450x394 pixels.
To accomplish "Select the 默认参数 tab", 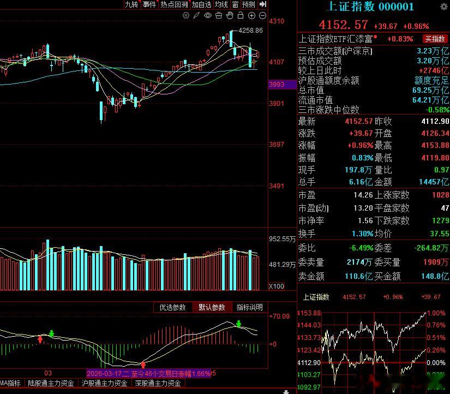I will click(212, 307).
